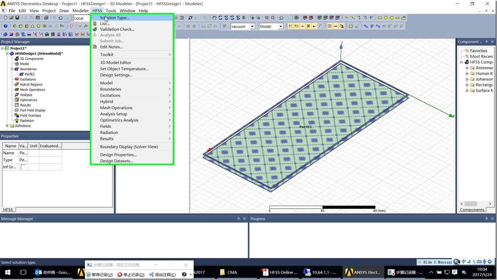Open the Design Settings... menu entry
Image resolution: width=497 pixels, height=280 pixels.
(x=132, y=75)
